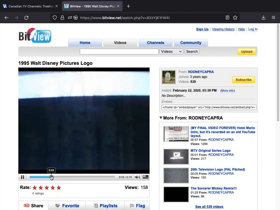This screenshot has height=210, width=280.
Task: Open the Firefox hamburger menu
Action: point(273,17)
